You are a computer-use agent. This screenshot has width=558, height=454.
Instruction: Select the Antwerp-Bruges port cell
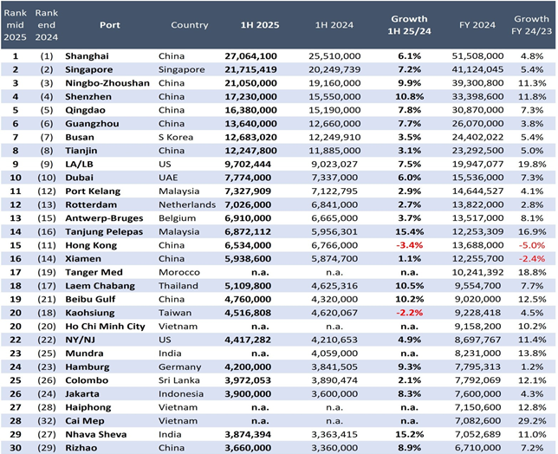[x=104, y=218]
